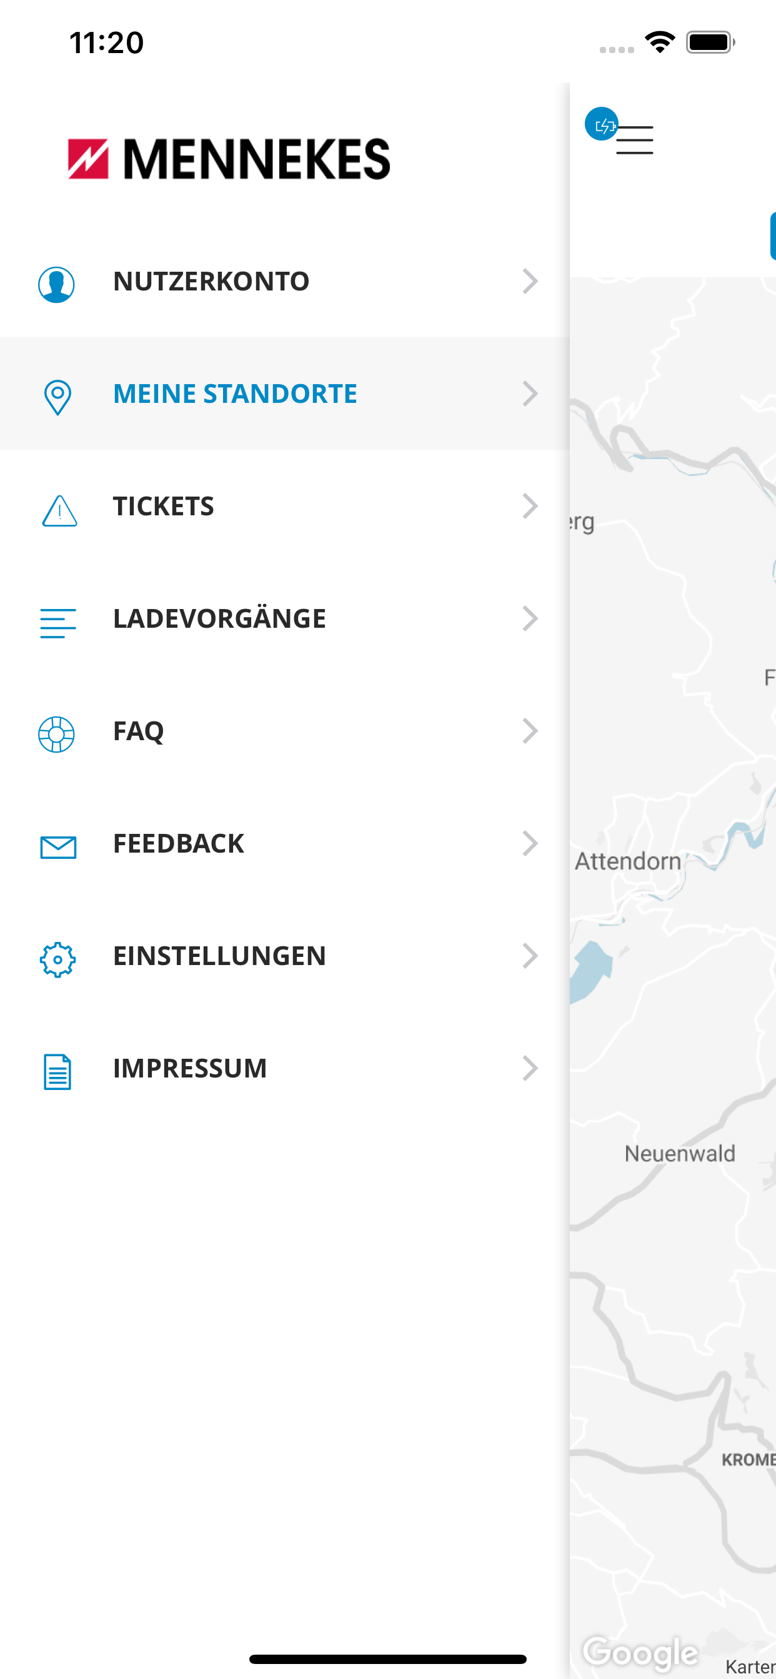Tap the blue charging battery badge
This screenshot has height=1679, width=776.
[601, 124]
